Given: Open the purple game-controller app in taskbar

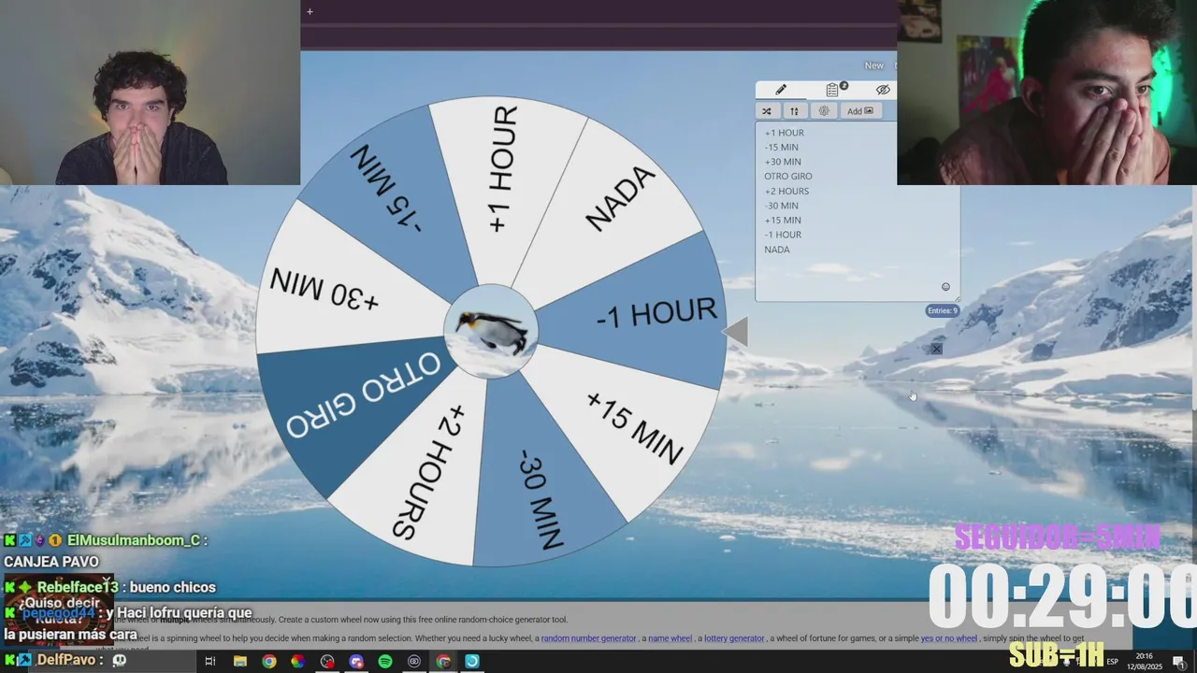Looking at the screenshot, I should coord(356,661).
